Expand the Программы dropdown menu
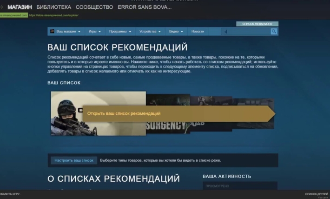This screenshot has width=330, height=199. [120, 31]
